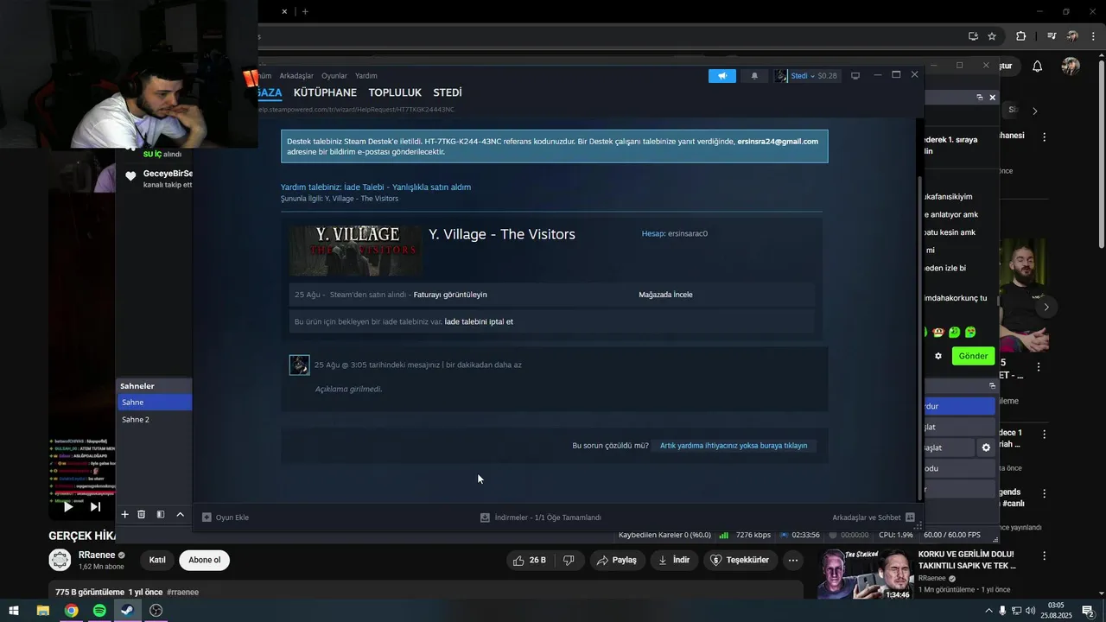Switch Steam to Big Picture mode icon

click(855, 76)
